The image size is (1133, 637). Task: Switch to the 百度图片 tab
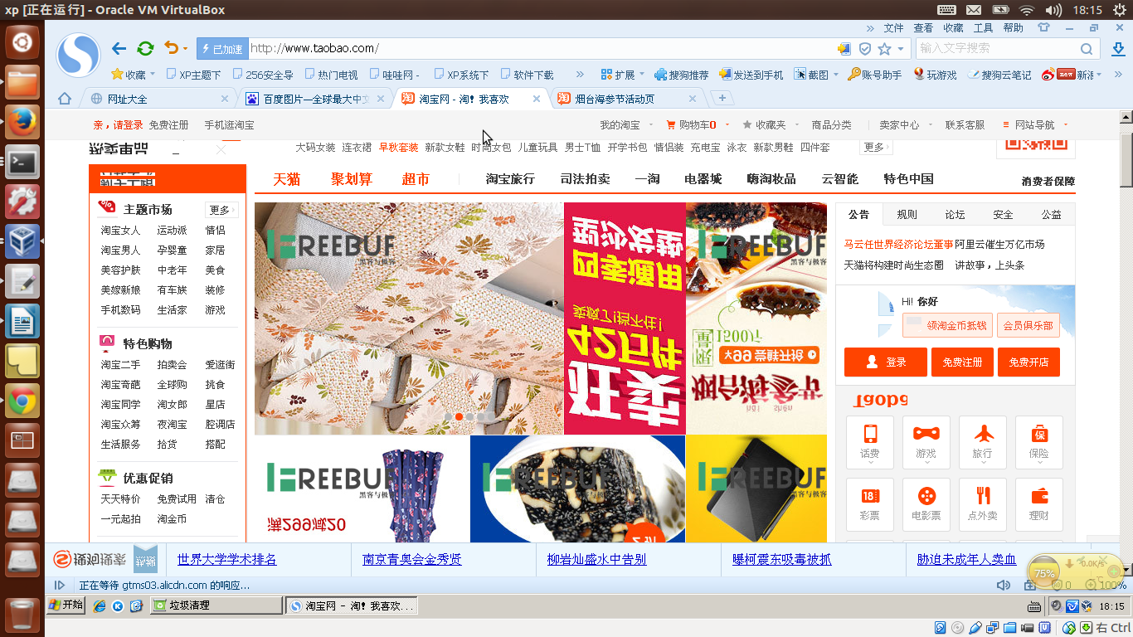316,99
